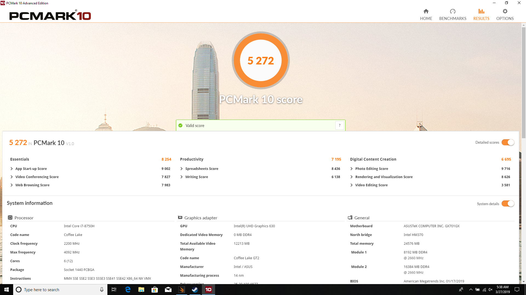Go to the HOME tab label
This screenshot has width=526, height=295.
click(x=426, y=19)
